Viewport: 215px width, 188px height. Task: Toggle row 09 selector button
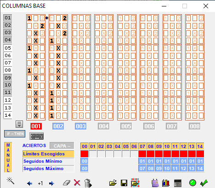tap(8, 78)
